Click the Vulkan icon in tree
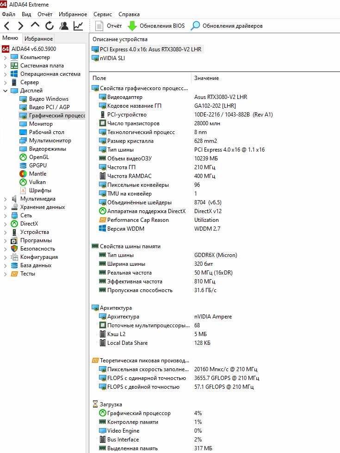The width and height of the screenshot is (340, 453). click(23, 182)
